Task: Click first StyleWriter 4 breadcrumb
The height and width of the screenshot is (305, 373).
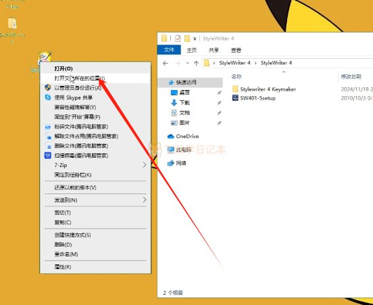Action: pyautogui.click(x=234, y=63)
